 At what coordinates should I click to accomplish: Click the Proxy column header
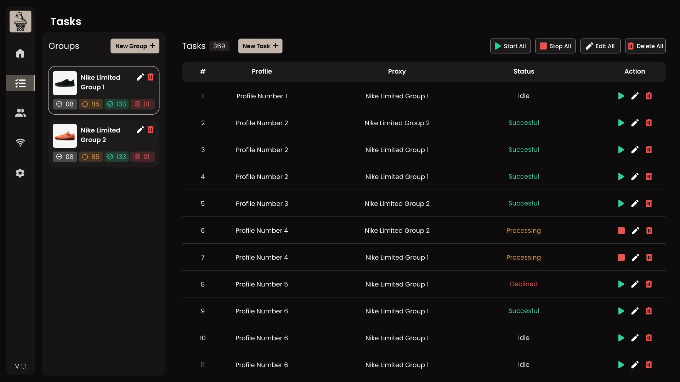tap(397, 71)
